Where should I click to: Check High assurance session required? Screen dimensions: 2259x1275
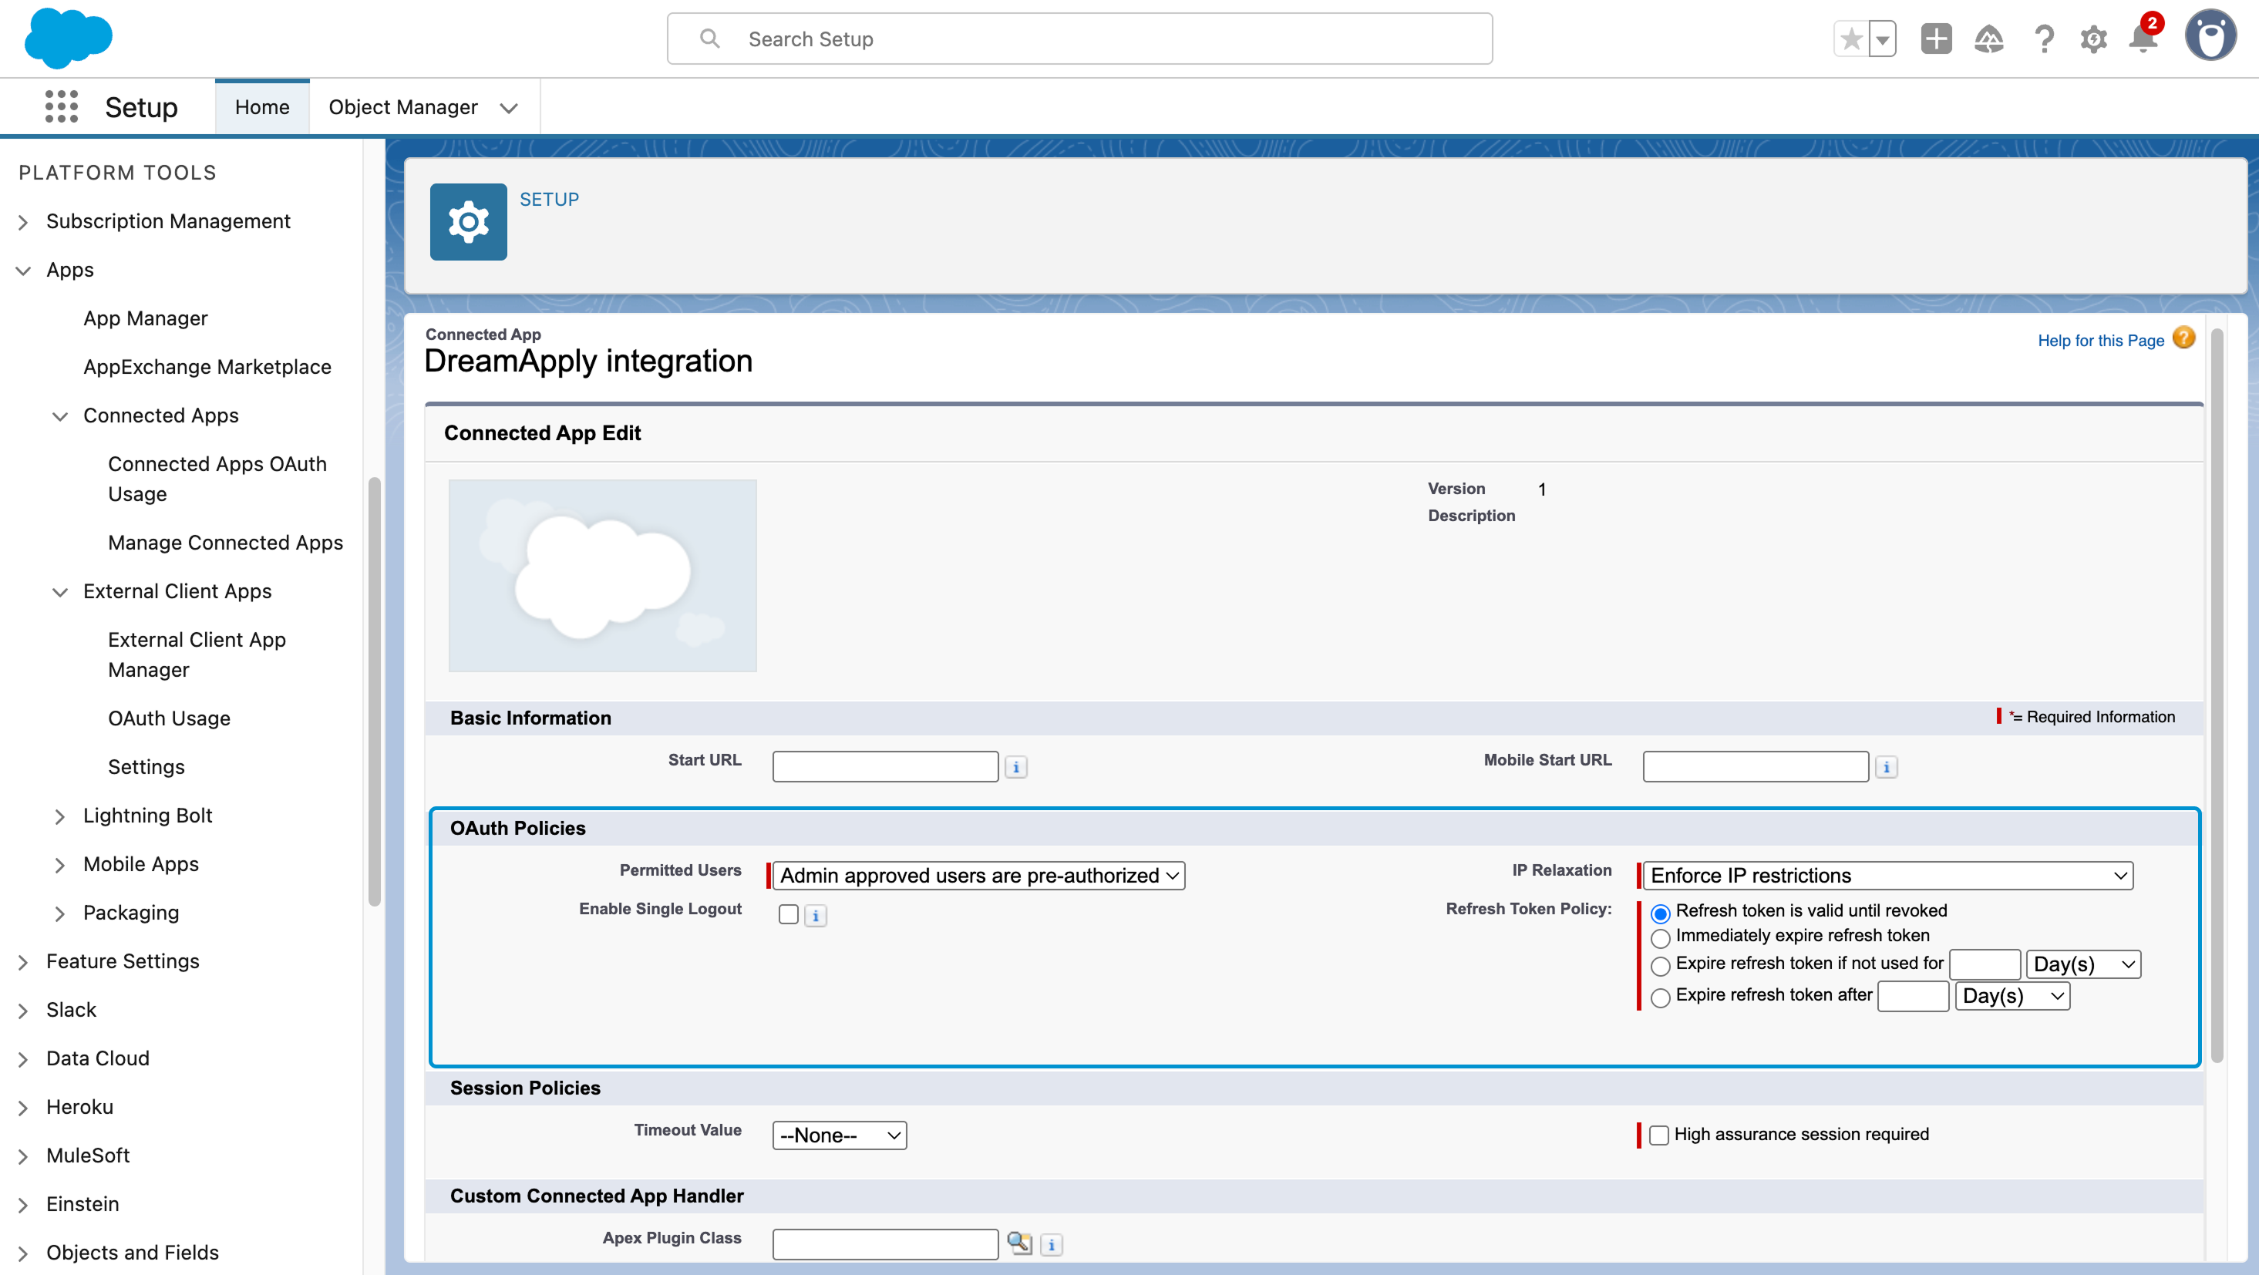1658,1135
